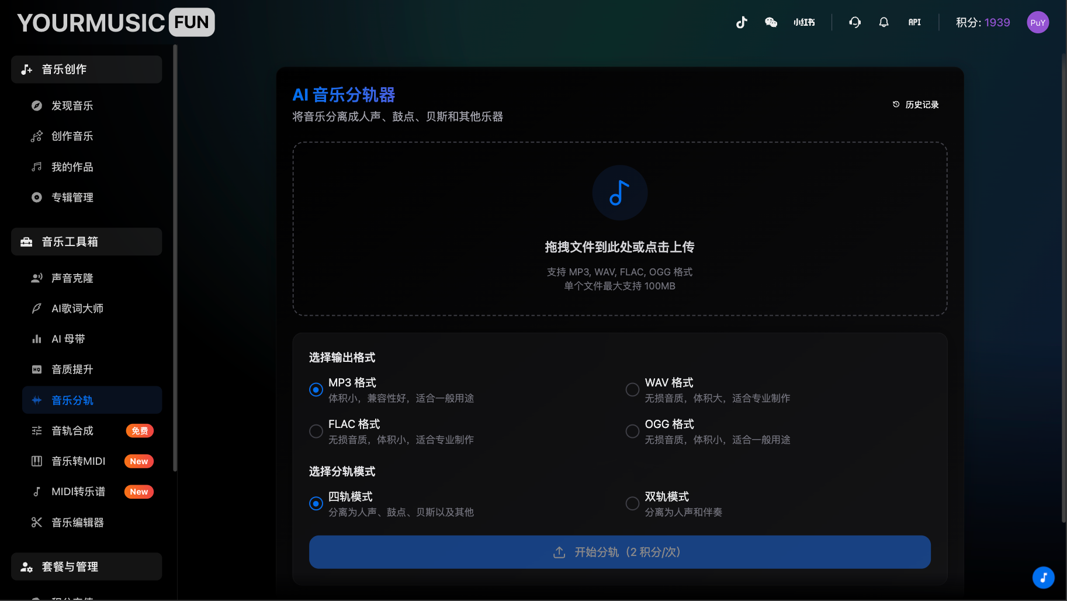Click the AI 母带 bars icon
The image size is (1067, 601).
[37, 339]
